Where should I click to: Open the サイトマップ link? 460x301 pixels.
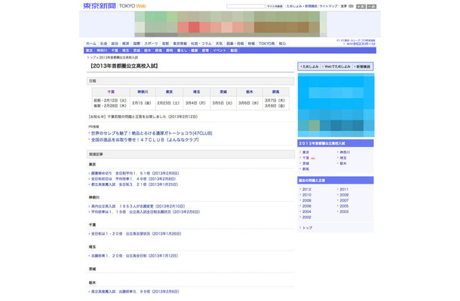click(328, 6)
